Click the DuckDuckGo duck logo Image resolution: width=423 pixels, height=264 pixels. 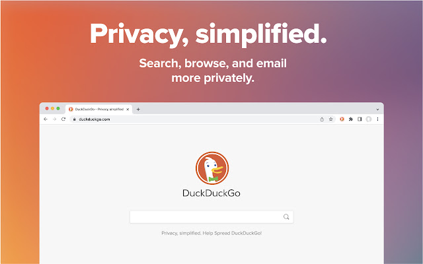(x=212, y=168)
